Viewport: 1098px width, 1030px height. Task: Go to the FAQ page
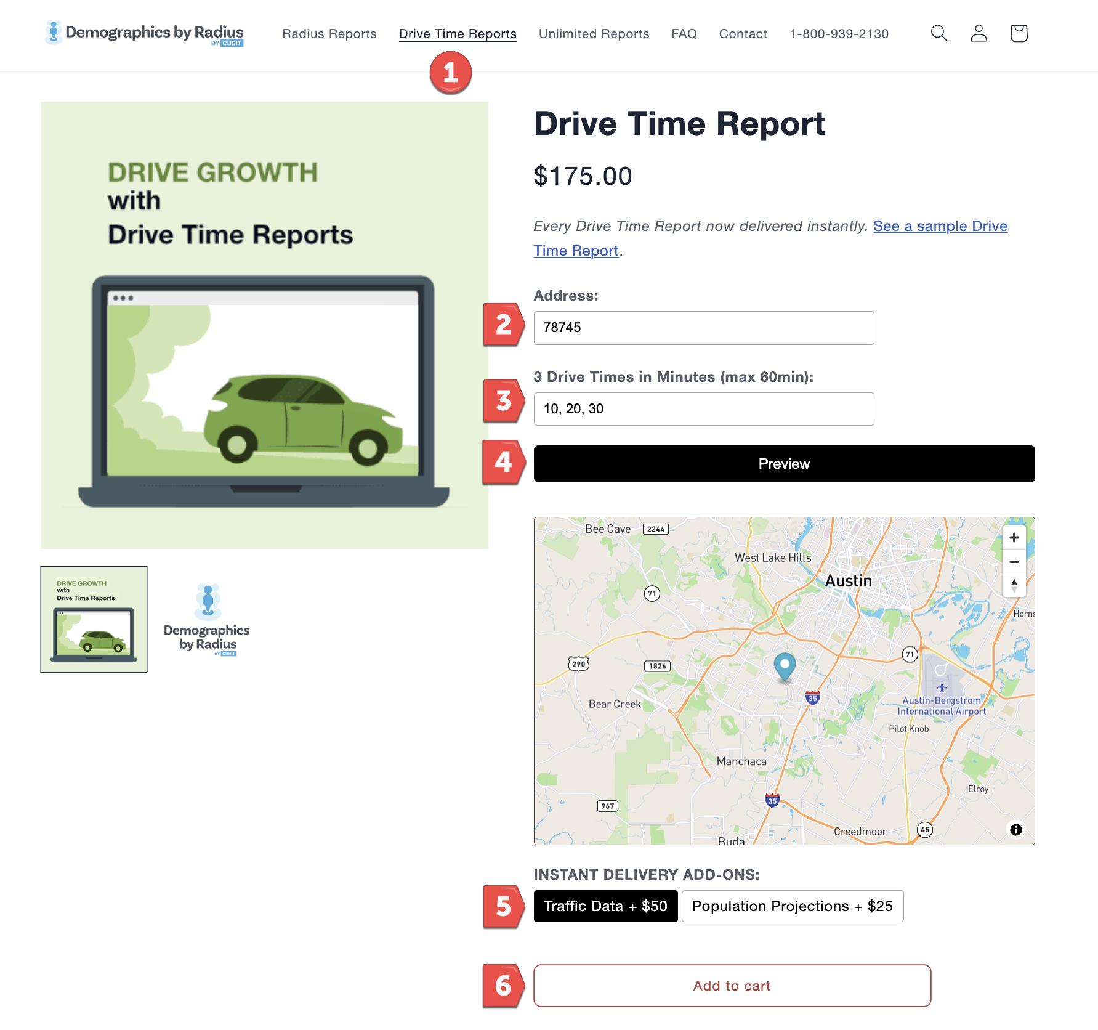(684, 34)
